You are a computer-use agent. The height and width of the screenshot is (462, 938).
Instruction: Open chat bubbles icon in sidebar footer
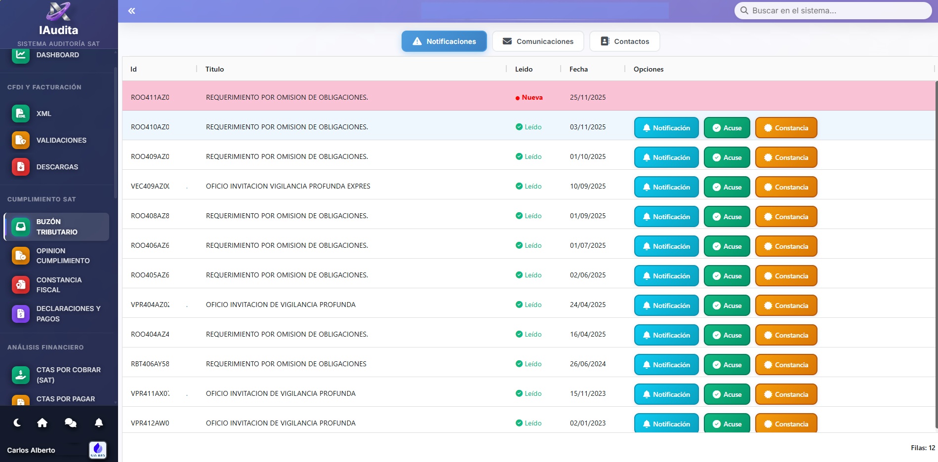click(x=71, y=423)
